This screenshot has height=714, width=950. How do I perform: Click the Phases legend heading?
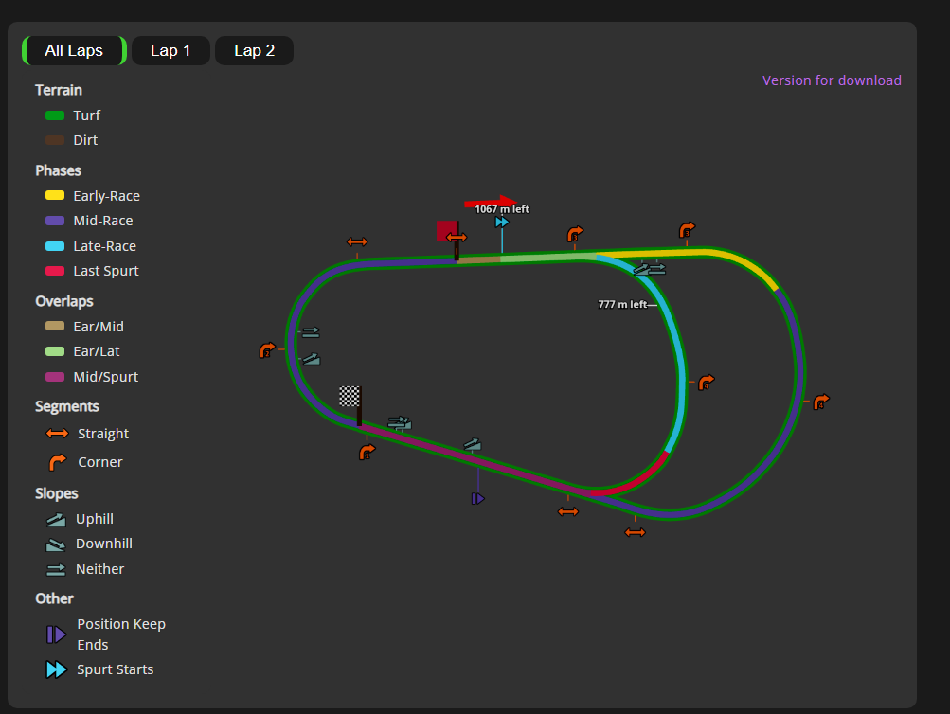pos(58,170)
